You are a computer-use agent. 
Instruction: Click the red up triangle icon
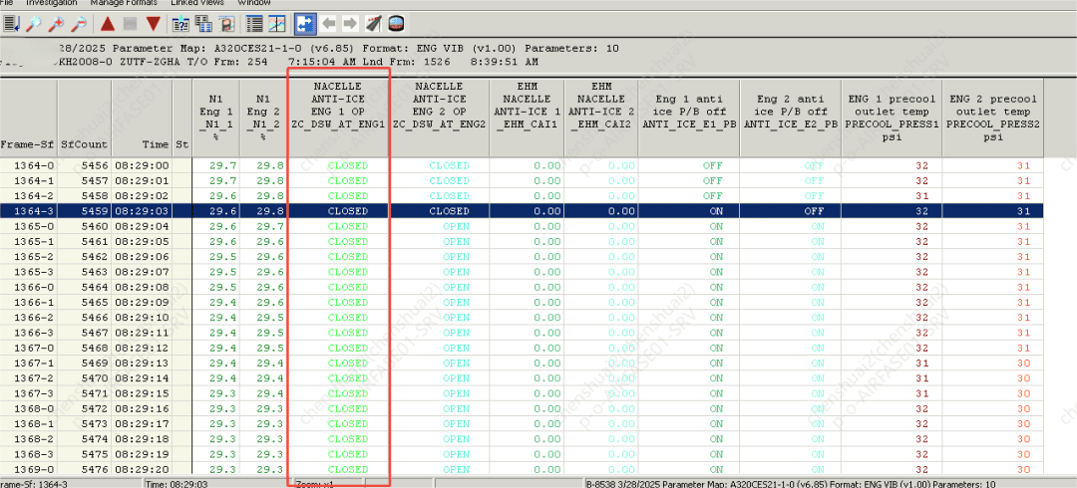click(107, 23)
